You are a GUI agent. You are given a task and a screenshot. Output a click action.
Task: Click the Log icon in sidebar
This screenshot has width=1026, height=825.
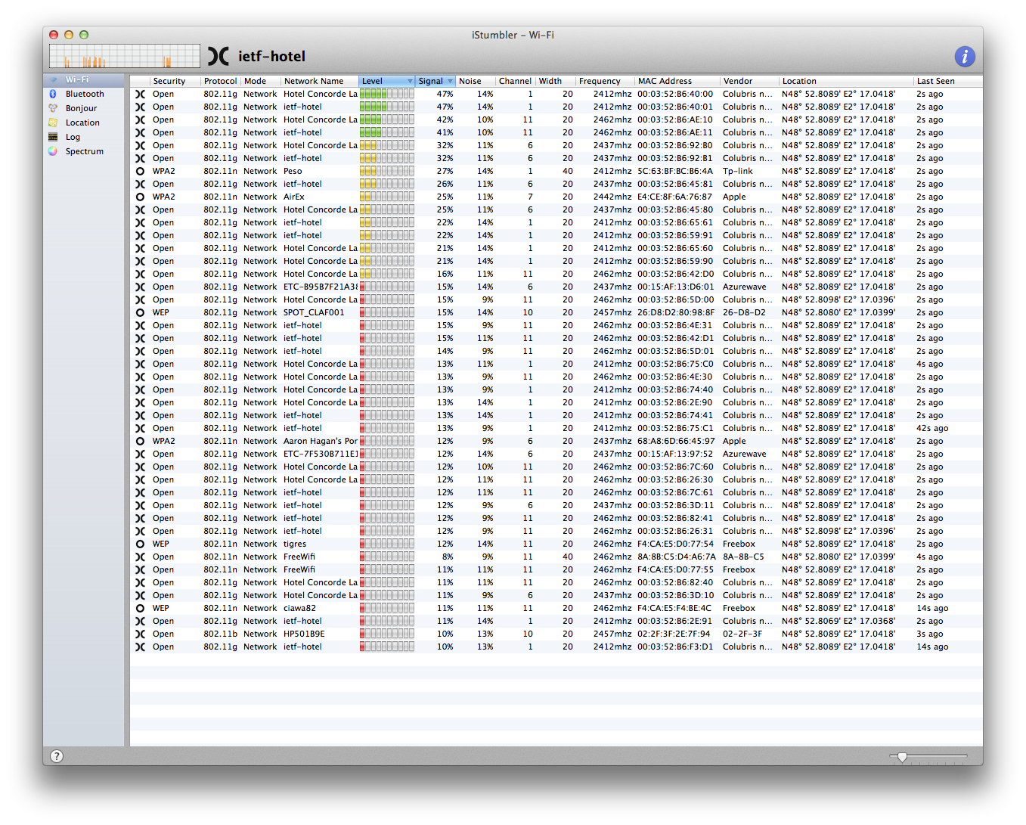pyautogui.click(x=53, y=137)
